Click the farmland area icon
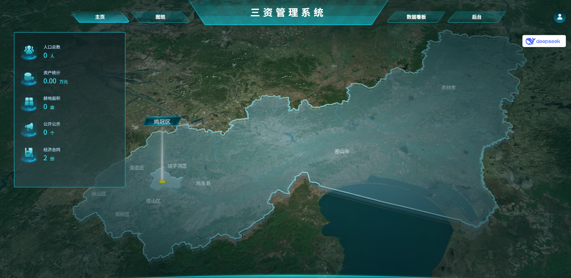Image resolution: width=571 pixels, height=278 pixels. pyautogui.click(x=29, y=104)
